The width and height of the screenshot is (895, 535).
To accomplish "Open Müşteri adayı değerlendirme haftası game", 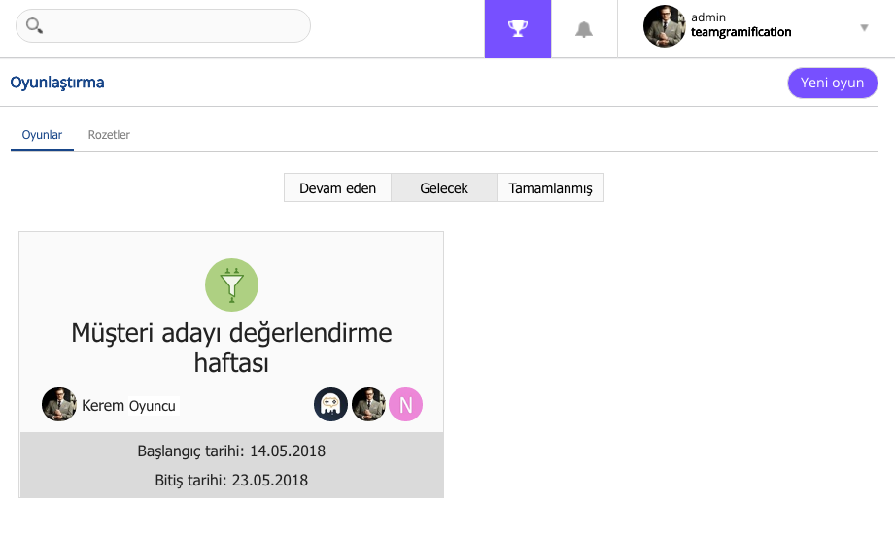I will tap(231, 348).
